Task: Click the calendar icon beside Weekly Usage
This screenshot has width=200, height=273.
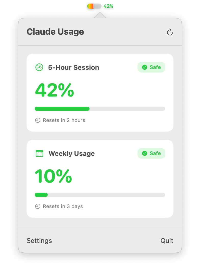Action: pyautogui.click(x=39, y=153)
